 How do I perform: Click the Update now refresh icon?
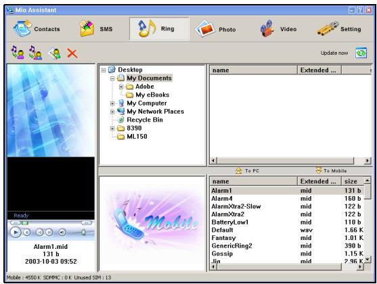(x=361, y=53)
